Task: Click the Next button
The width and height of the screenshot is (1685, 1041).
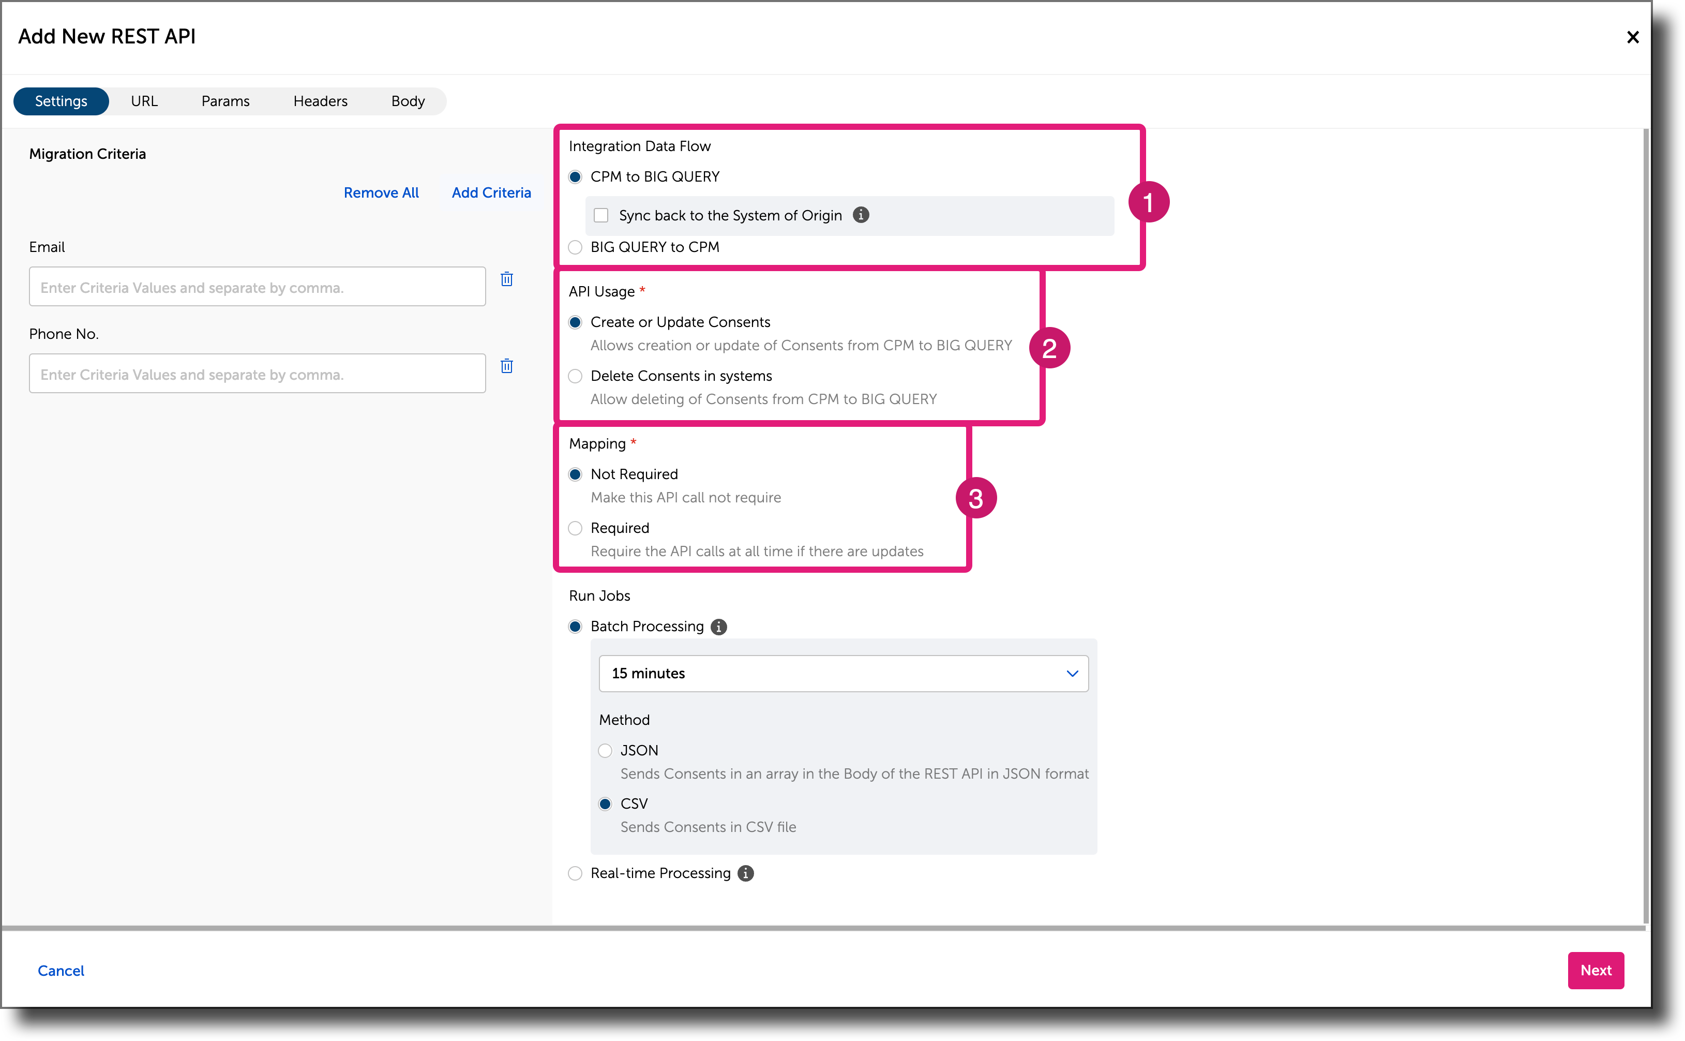Action: 1596,970
